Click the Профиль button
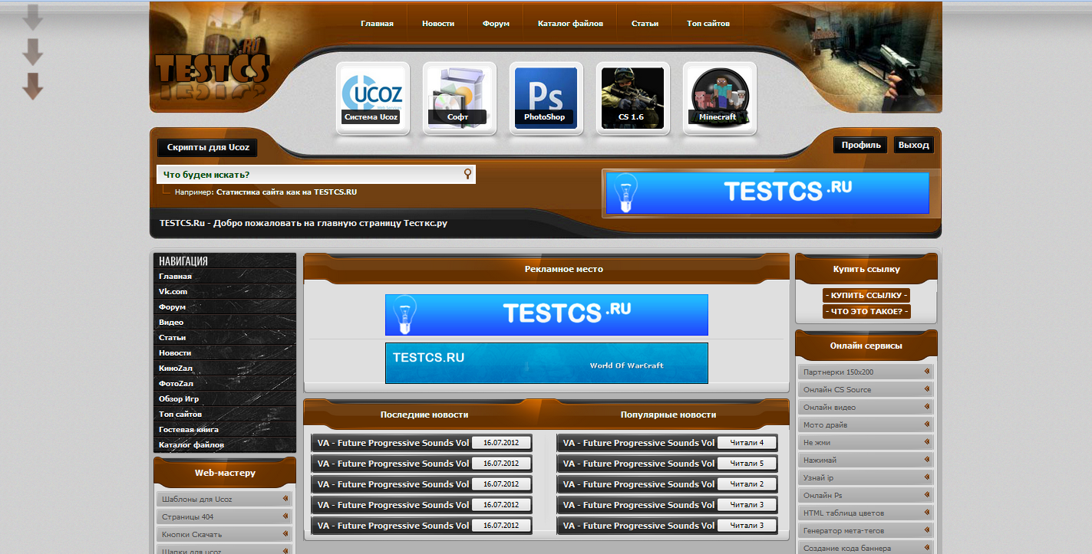The height and width of the screenshot is (554, 1092). point(860,145)
